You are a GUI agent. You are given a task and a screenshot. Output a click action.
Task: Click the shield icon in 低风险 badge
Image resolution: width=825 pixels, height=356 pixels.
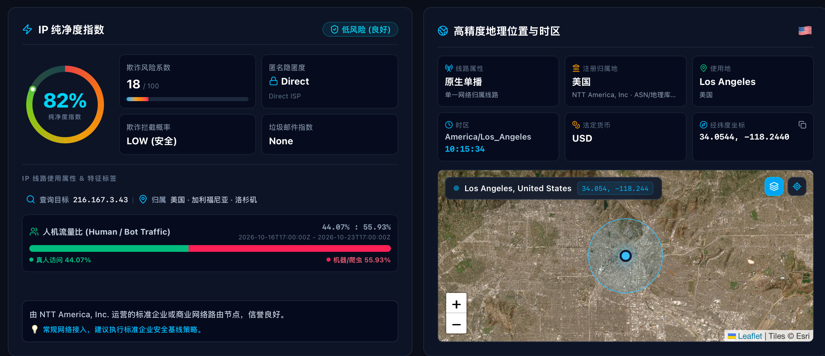(334, 29)
